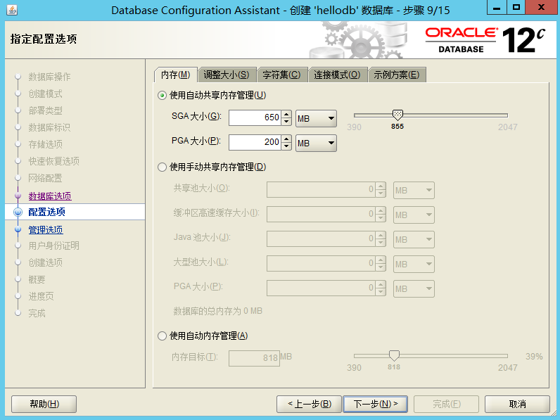Click the Java 池大小 input field
The width and height of the screenshot is (560, 420).
[x=321, y=239]
